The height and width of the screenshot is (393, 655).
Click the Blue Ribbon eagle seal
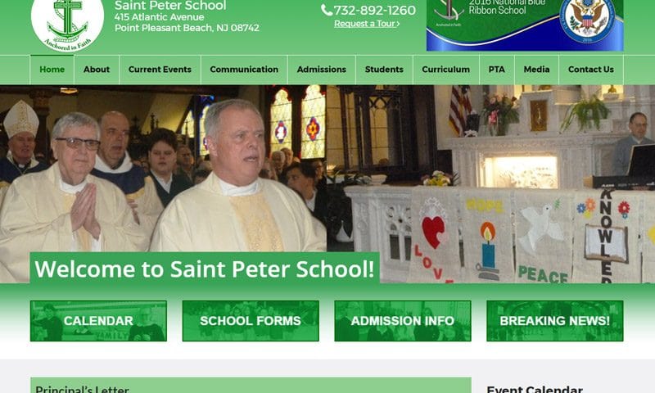click(587, 20)
